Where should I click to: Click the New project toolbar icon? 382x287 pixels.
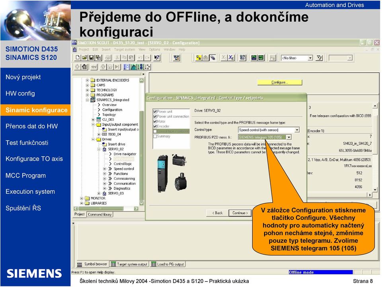pyautogui.click(x=78, y=58)
